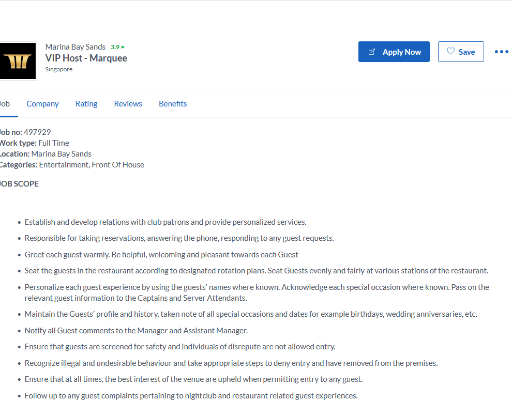This screenshot has width=512, height=401.
Task: Open the Marina Bay Sands company name link
Action: tap(76, 47)
